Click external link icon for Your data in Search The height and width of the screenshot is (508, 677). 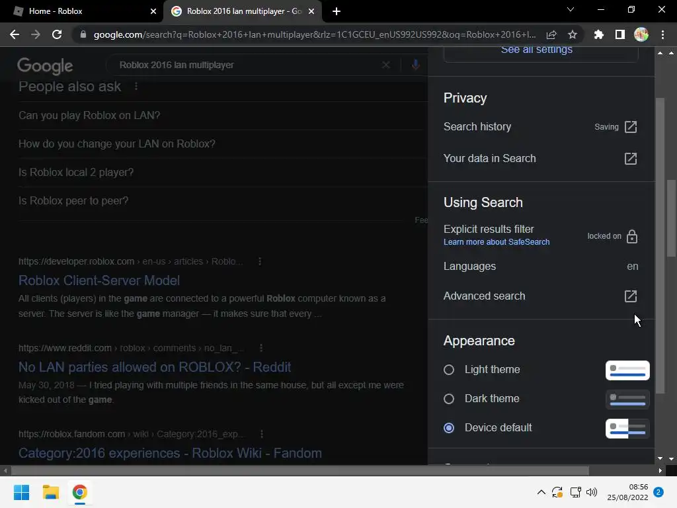[631, 159]
